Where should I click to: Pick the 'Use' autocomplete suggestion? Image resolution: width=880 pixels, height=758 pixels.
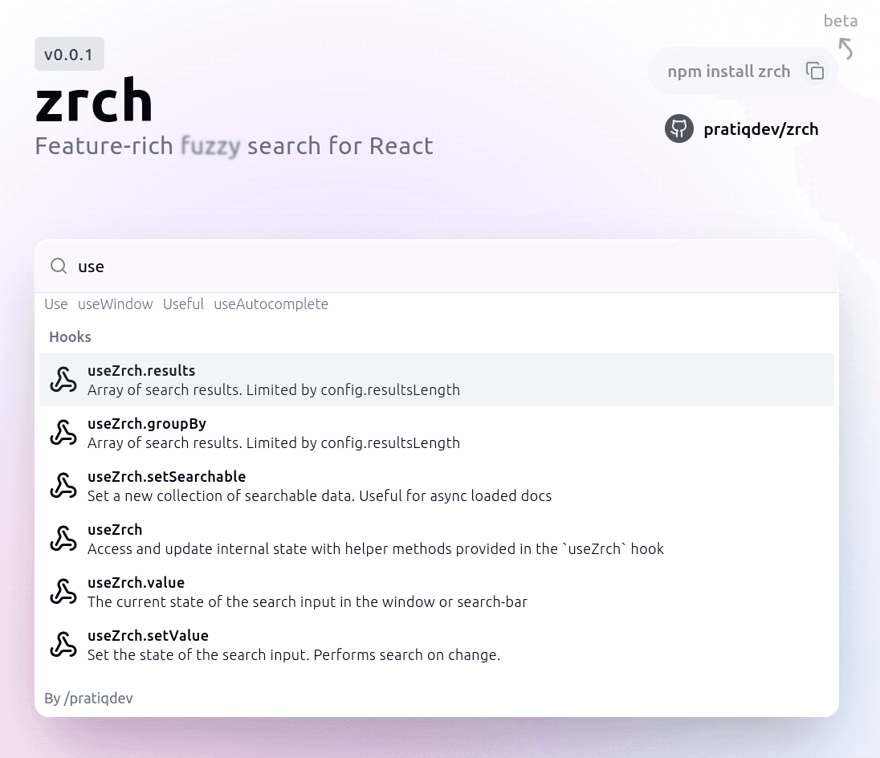56,304
